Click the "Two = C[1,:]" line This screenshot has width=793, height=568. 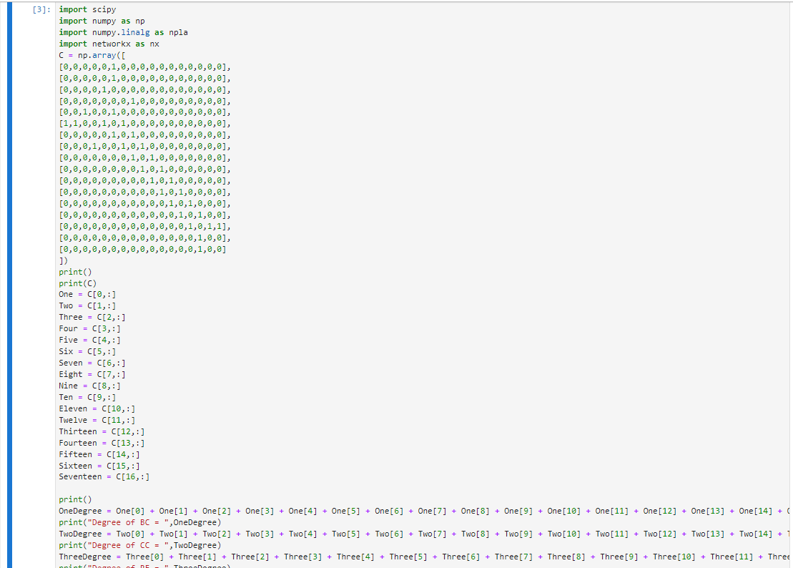[87, 306]
